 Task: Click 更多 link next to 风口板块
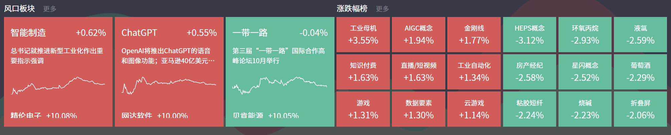coord(50,9)
